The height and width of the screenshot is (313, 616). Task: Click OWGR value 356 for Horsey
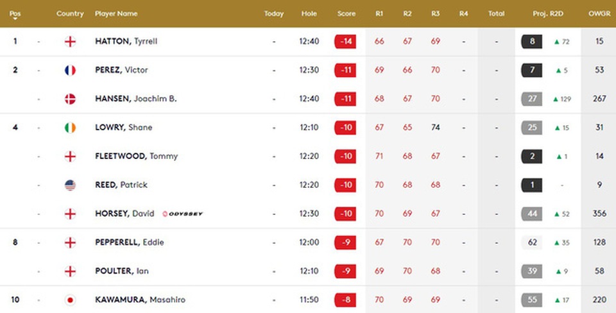point(599,214)
